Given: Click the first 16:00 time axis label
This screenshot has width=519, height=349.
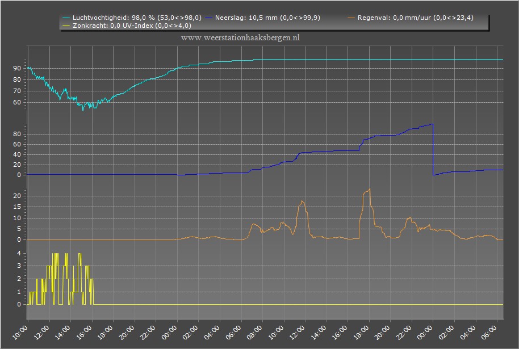Looking at the screenshot, I should (85, 332).
